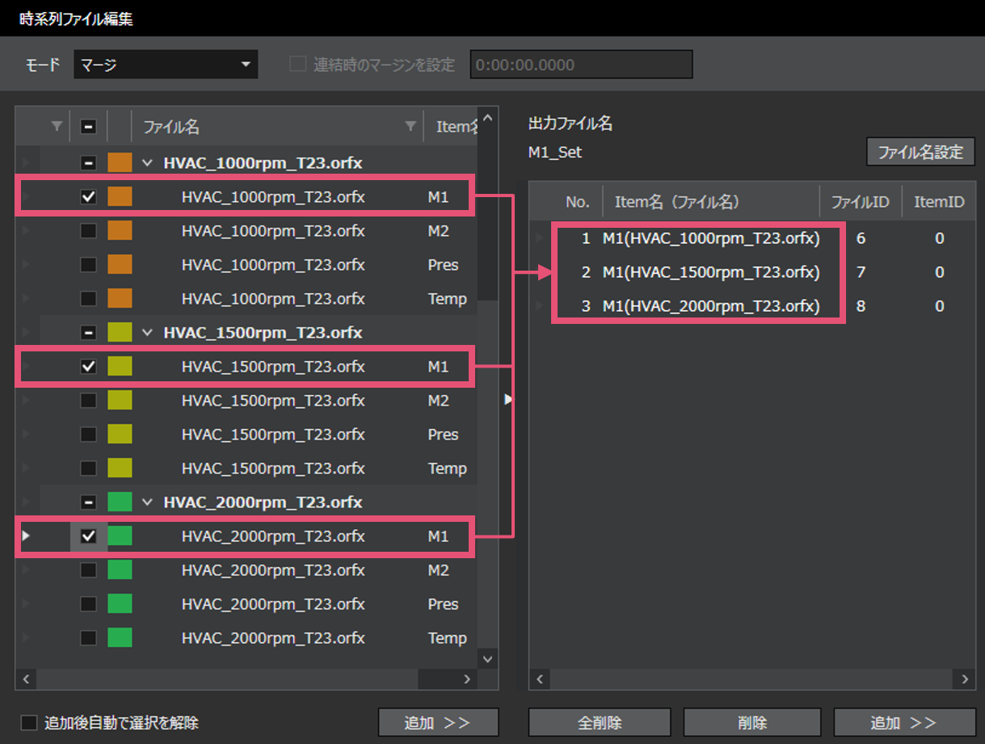Screen dimensions: 985x744
Task: Click the green color swatch for HVAC_2000rpm Temp
Action: pyautogui.click(x=120, y=638)
